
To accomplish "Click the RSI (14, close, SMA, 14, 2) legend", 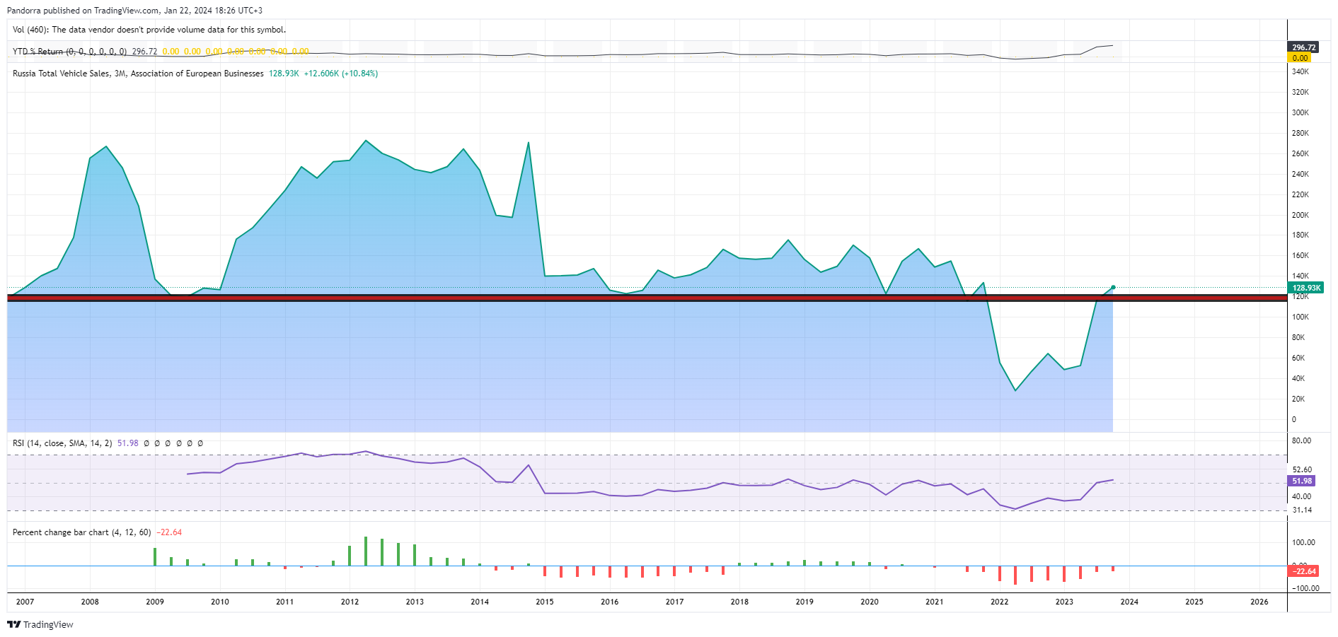I will 62,443.
